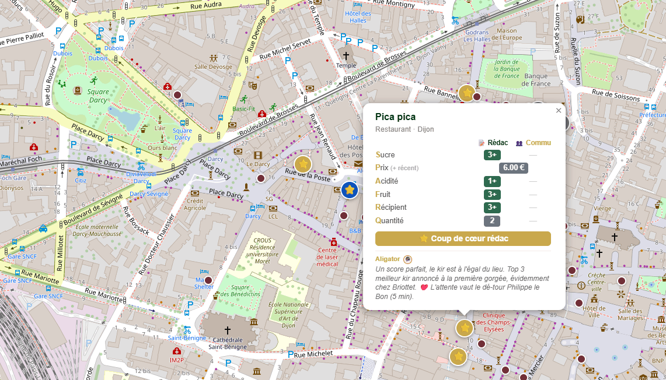This screenshot has height=380, width=666.
Task: Click the Quantité score badge showing 2
Action: 492,220
